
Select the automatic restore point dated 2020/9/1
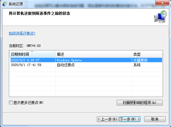point(86,65)
